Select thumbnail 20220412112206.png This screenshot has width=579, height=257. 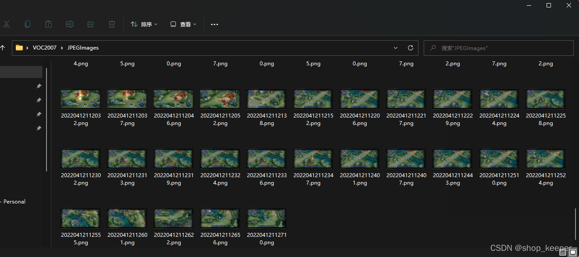pos(360,99)
